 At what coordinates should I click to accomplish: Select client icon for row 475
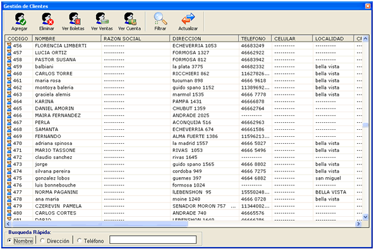click(9, 178)
